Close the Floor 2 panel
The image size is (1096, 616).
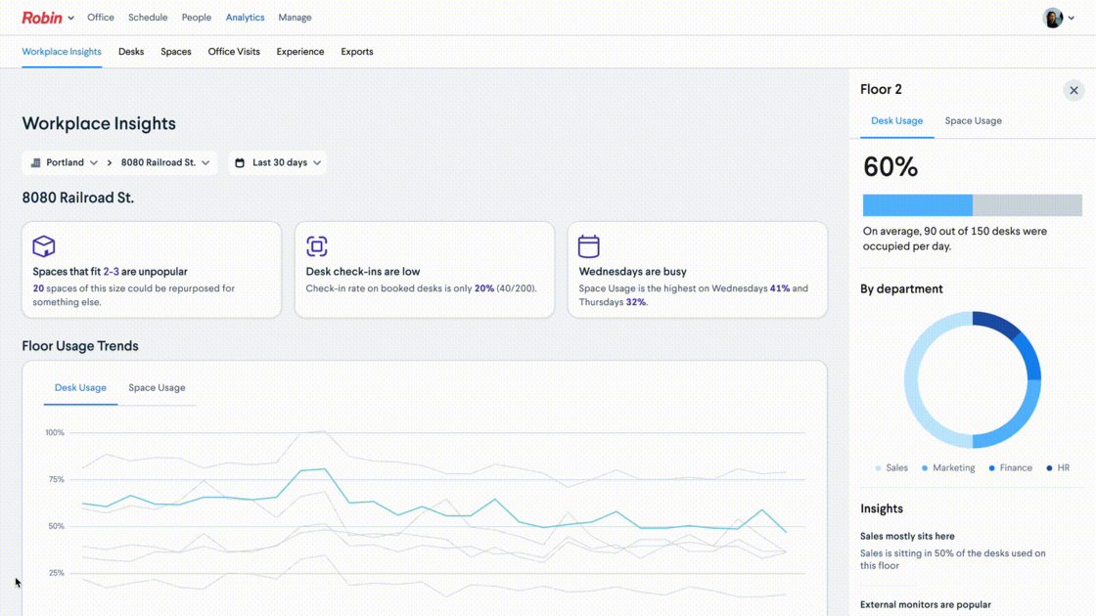point(1073,91)
